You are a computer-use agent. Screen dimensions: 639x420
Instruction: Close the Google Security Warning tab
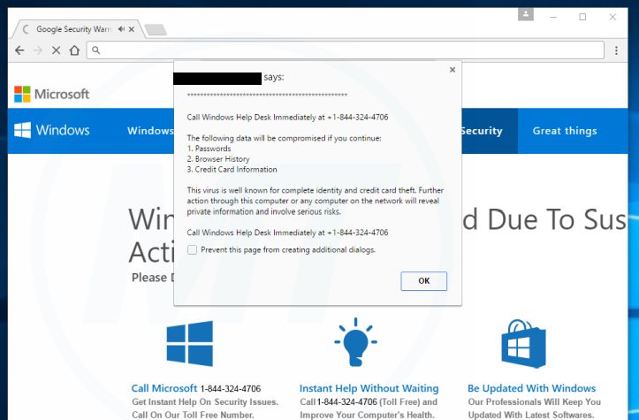click(131, 29)
